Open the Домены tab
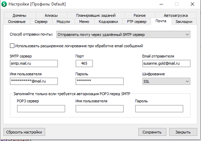Viewport: 201px width, 141px height. pyautogui.click(x=20, y=15)
